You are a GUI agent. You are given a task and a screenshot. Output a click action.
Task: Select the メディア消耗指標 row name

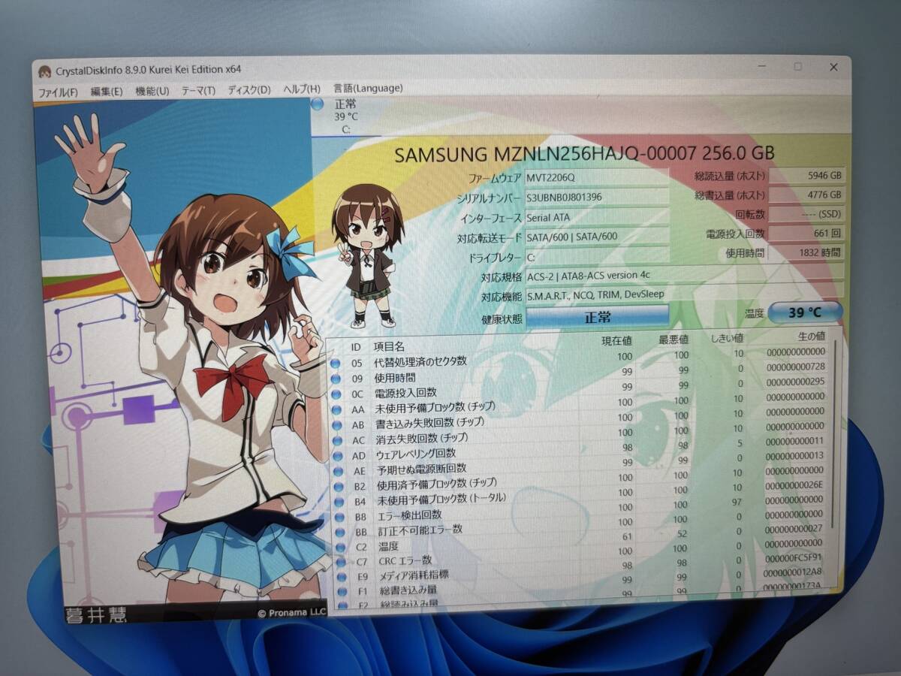point(414,575)
